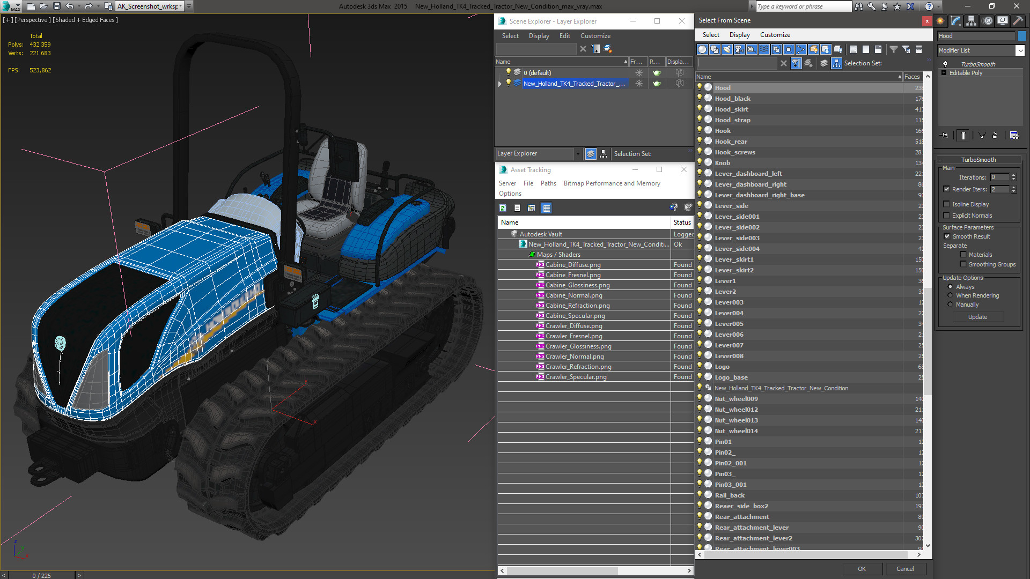Toggle Sort by Hierarchy icon next to Selection Set

pyautogui.click(x=836, y=63)
